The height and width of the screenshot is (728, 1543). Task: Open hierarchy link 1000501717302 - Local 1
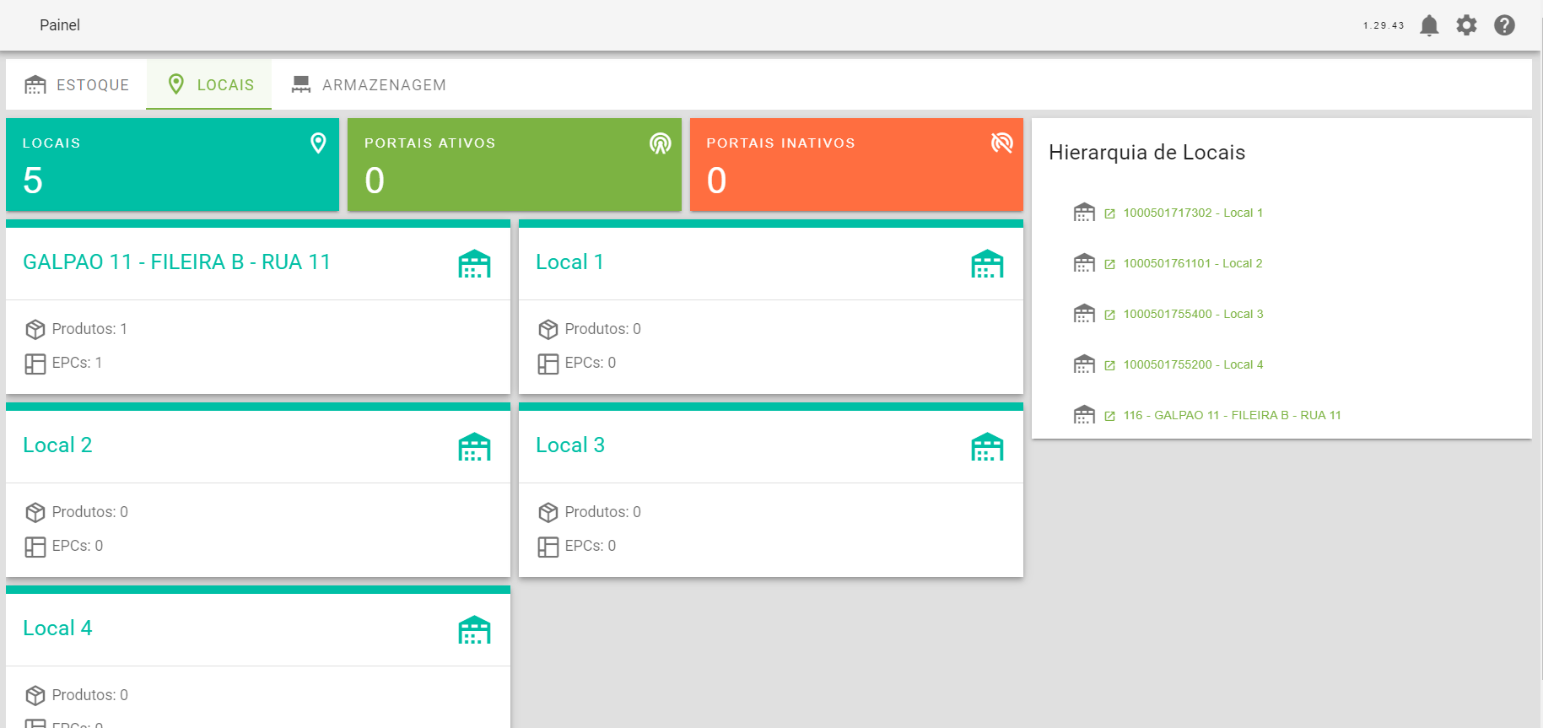coord(1193,213)
